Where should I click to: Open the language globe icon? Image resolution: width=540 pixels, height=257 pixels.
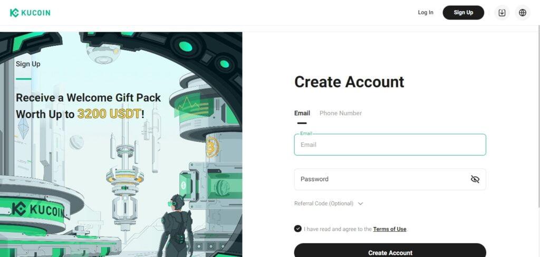pos(523,13)
